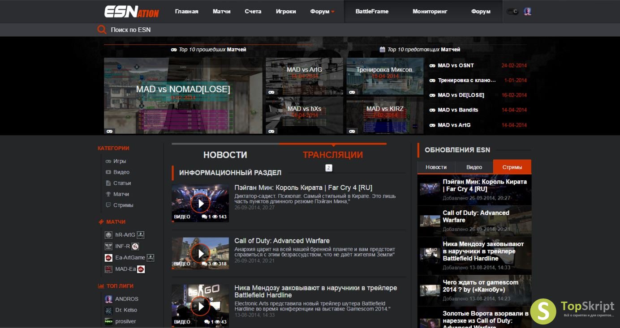Click calendar icon beside Топ 10 предстоящих
620x328 pixels.
click(x=382, y=50)
